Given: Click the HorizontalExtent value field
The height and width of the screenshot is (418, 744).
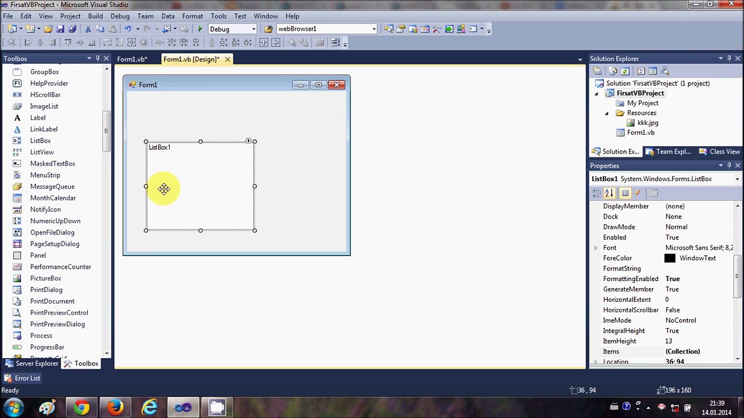Looking at the screenshot, I should 700,300.
